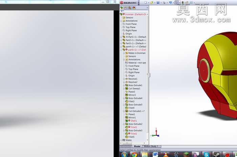Select the part4<1> component row
237x157 pixels.
coord(134,47)
